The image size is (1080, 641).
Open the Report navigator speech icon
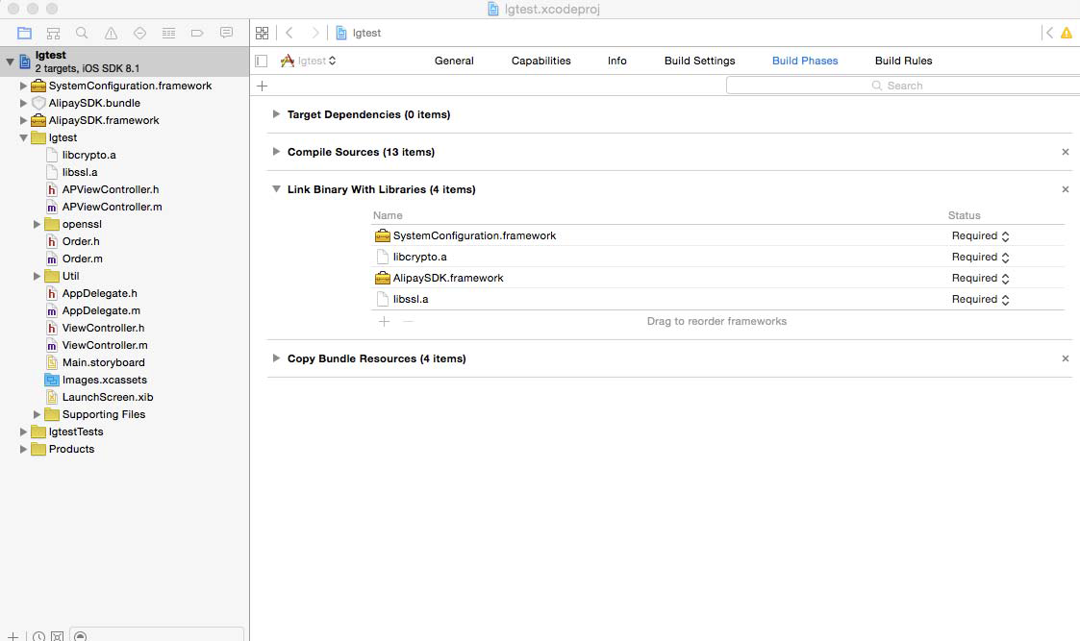(x=226, y=33)
